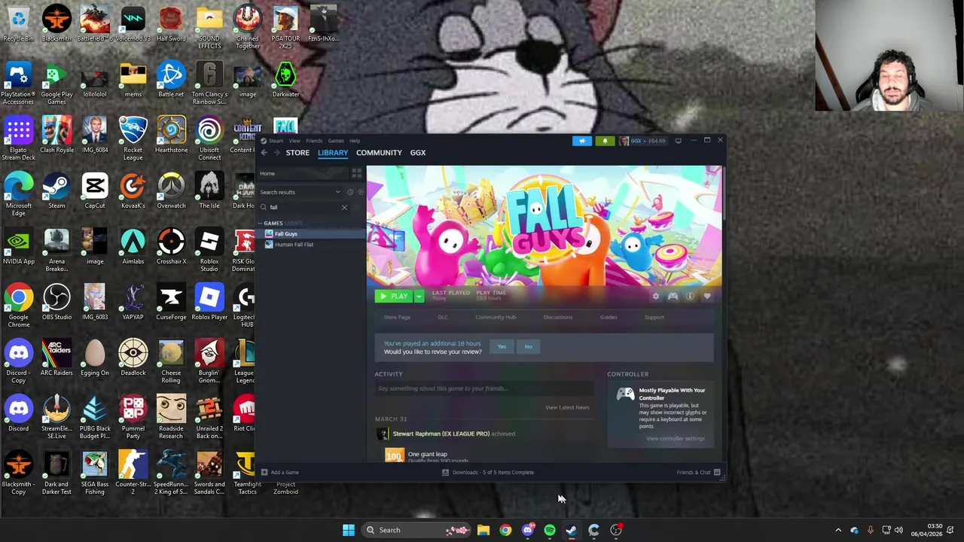Toggle recent-activity clock sort in library sidebar
This screenshot has height=542, width=964.
click(x=350, y=192)
